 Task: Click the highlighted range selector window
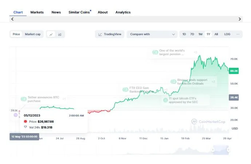(221, 150)
